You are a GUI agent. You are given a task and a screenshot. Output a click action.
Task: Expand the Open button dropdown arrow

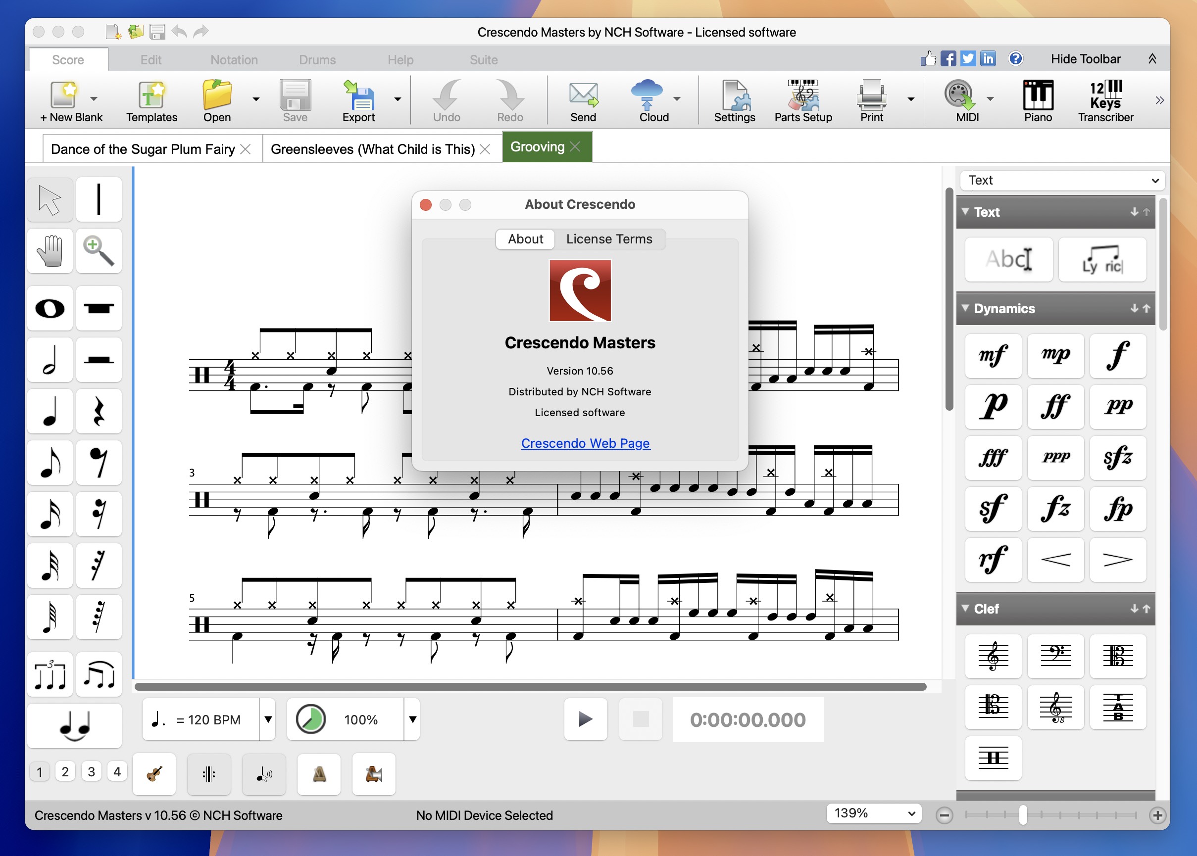click(x=256, y=99)
